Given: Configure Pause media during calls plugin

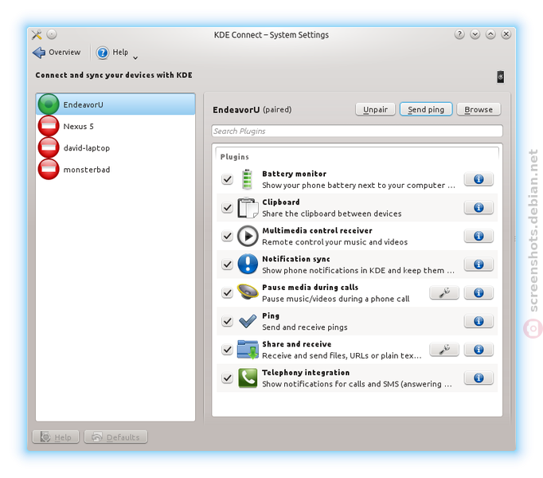Looking at the screenshot, I should tap(444, 293).
